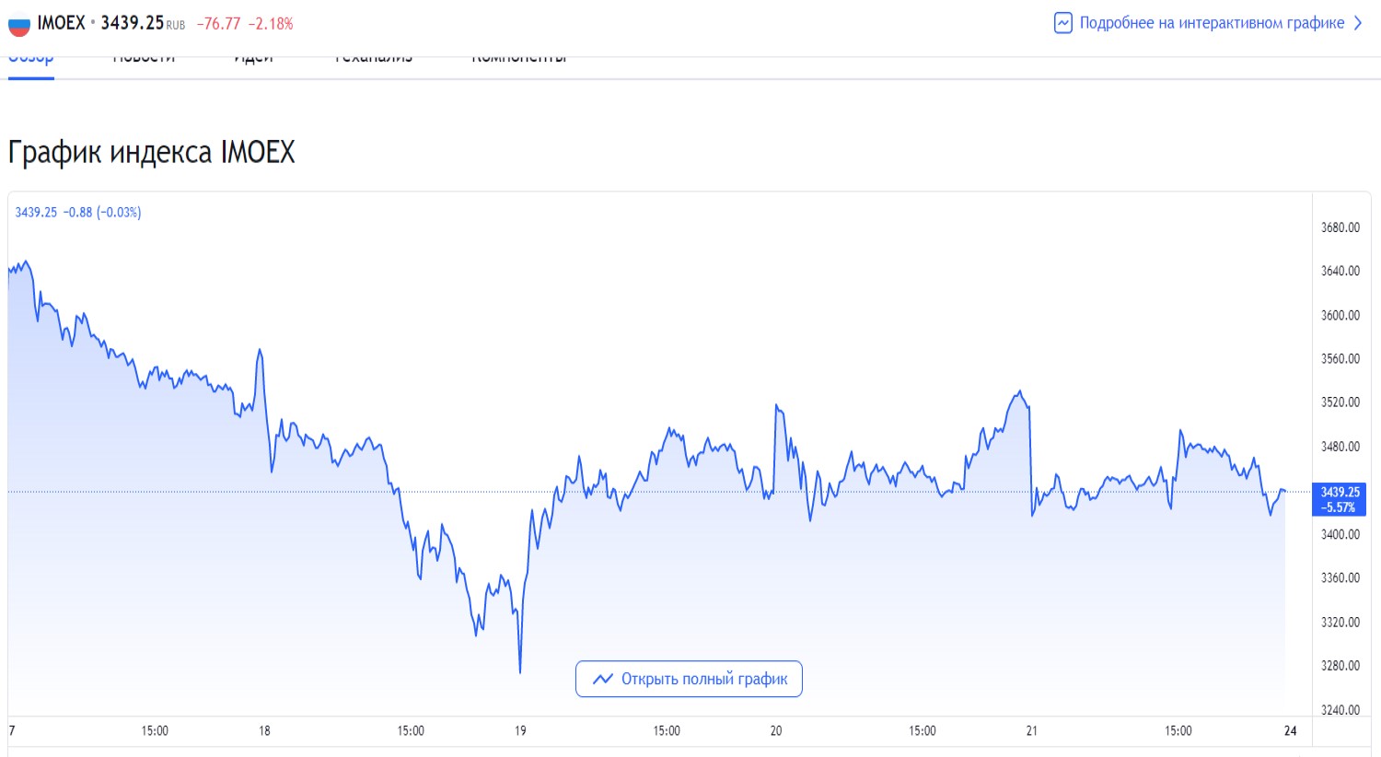Select the −2.18% change percentage
The image size is (1381, 757).
(271, 24)
